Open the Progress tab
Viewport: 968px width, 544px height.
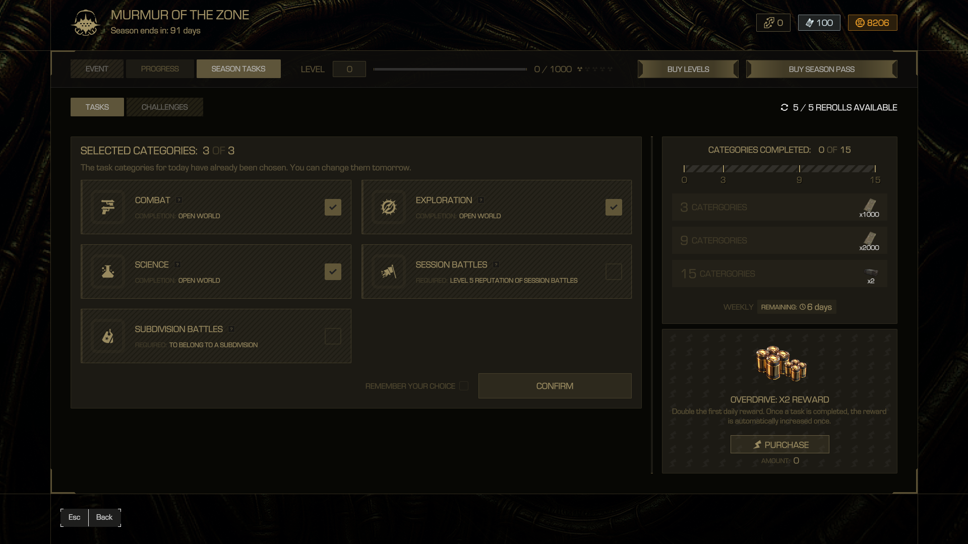coord(160,69)
